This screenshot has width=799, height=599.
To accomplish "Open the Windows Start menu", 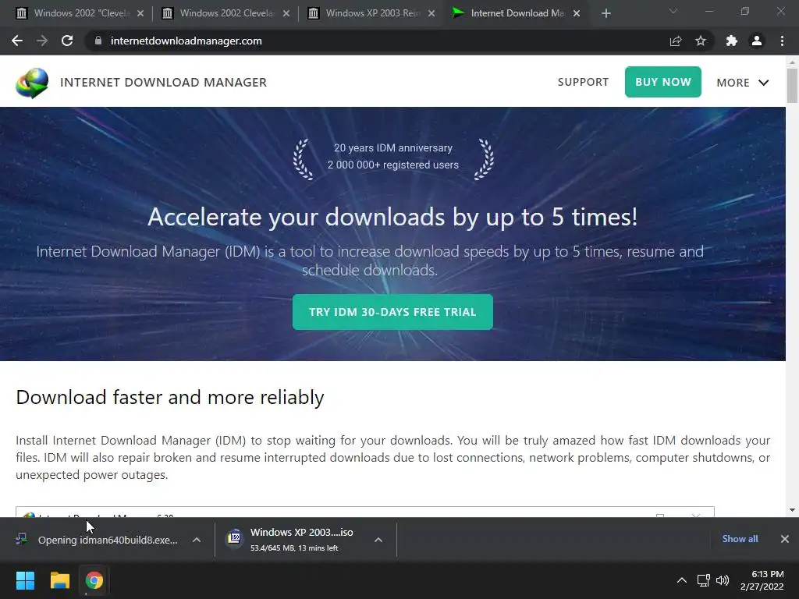I will pyautogui.click(x=25, y=580).
